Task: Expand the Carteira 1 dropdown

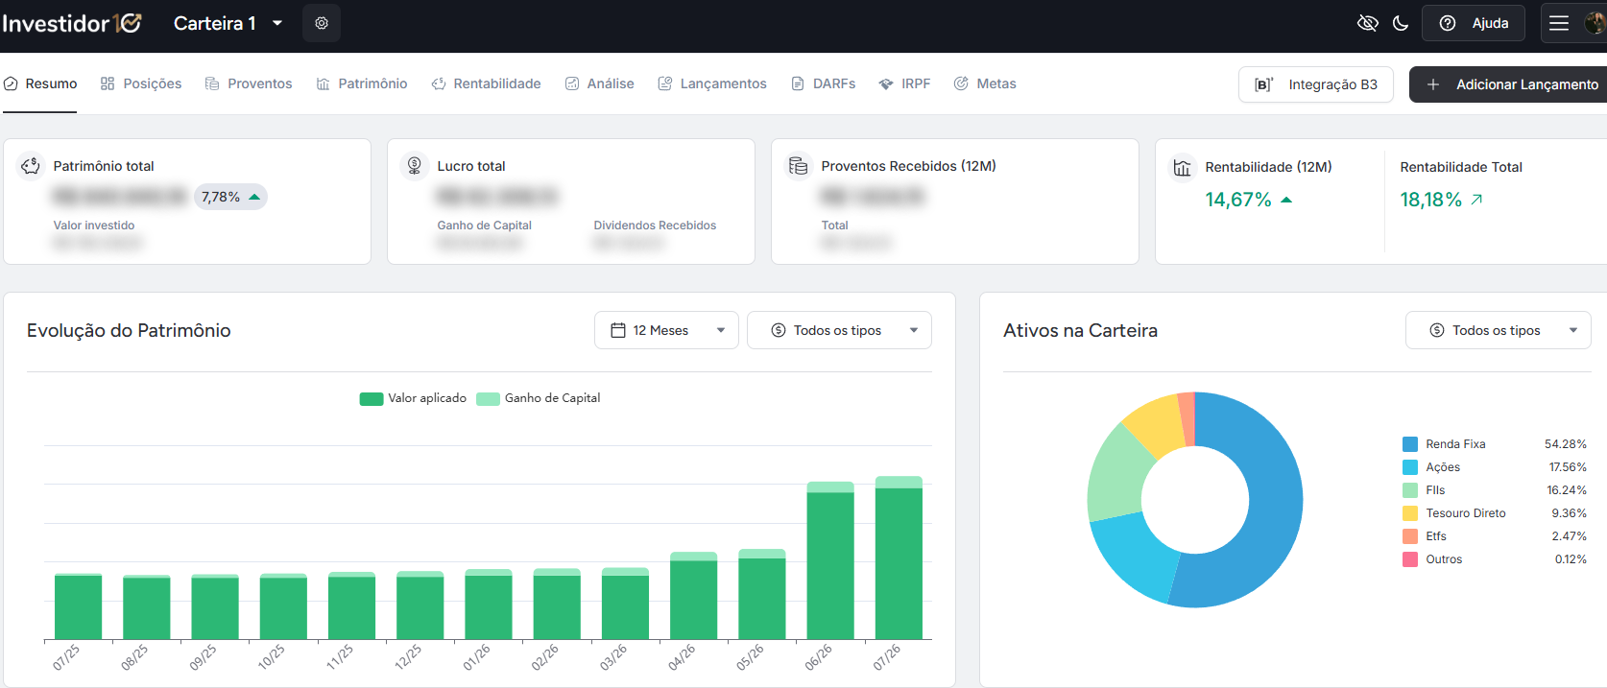Action: point(228,23)
